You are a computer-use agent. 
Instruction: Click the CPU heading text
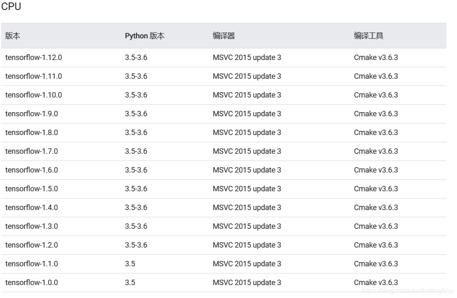(11, 6)
